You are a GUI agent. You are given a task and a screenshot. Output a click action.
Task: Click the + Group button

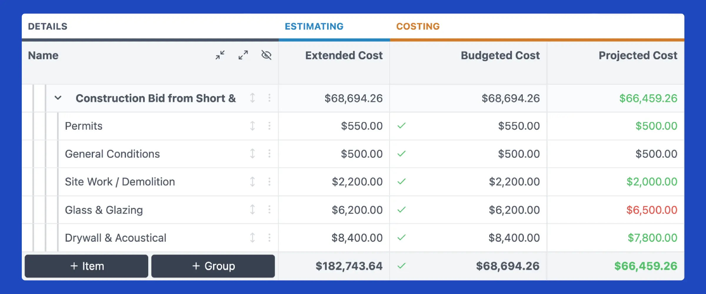[x=213, y=266]
